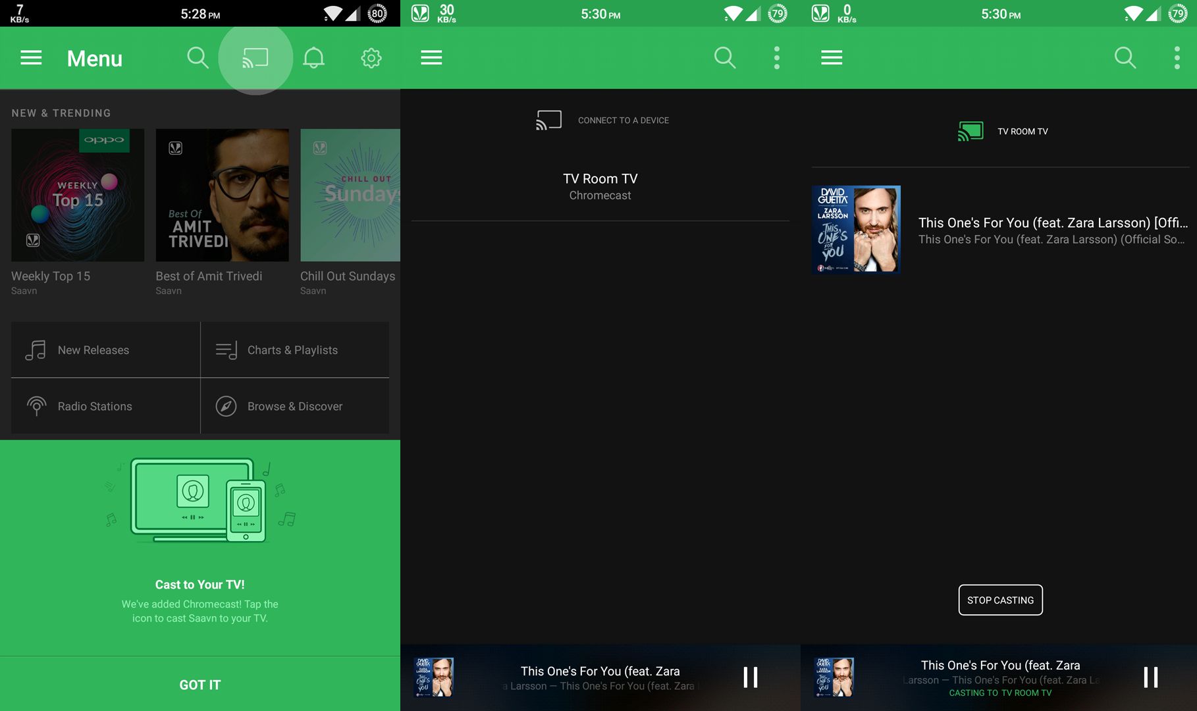Dismiss cast tip with GOT IT
1197x711 pixels.
pyautogui.click(x=200, y=685)
